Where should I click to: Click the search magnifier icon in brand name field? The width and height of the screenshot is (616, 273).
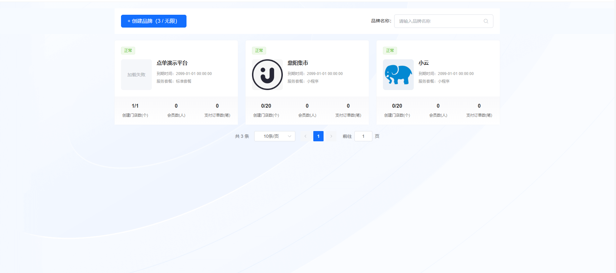pyautogui.click(x=486, y=21)
